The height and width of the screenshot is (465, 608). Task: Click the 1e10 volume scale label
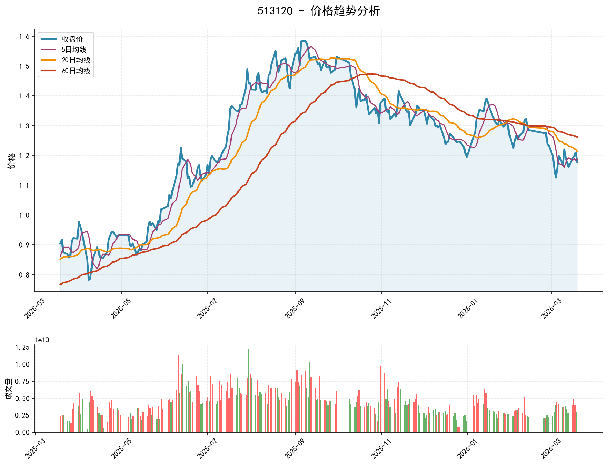click(42, 340)
